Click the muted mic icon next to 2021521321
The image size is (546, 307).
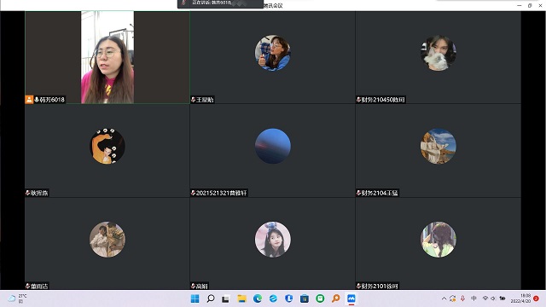[194, 193]
